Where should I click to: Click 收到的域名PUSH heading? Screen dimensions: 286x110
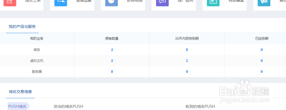(200, 106)
